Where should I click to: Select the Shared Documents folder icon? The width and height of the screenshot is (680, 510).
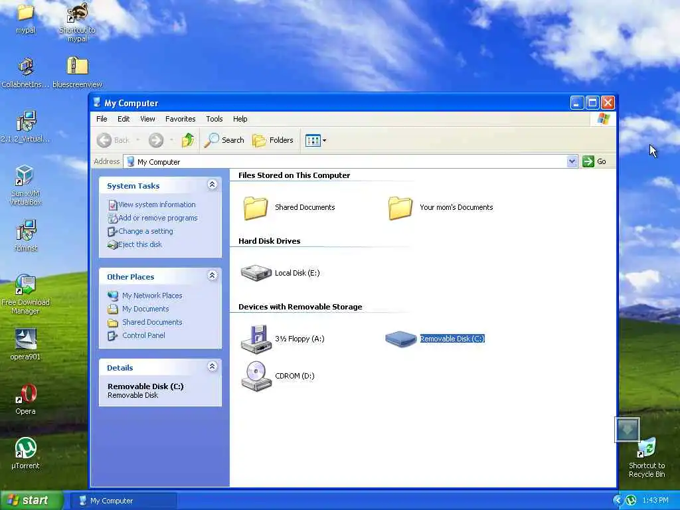click(256, 207)
